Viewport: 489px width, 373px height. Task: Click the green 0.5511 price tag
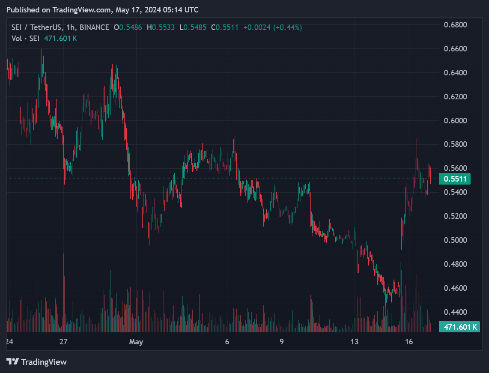(x=456, y=179)
